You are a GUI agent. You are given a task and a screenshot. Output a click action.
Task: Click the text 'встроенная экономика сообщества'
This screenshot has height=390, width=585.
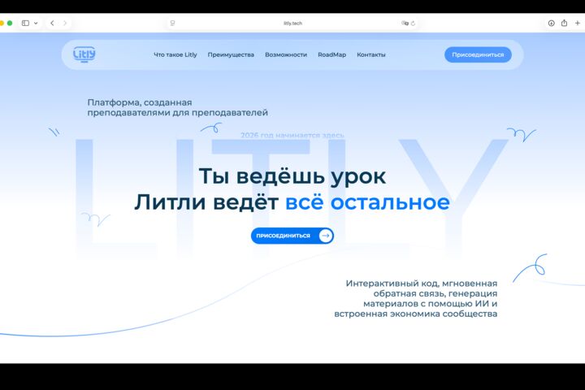pos(416,314)
